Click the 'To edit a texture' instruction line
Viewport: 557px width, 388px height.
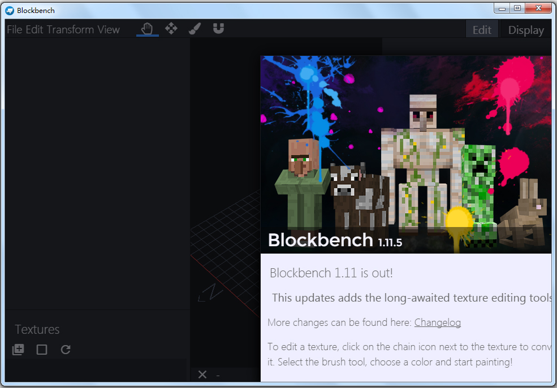(409, 347)
